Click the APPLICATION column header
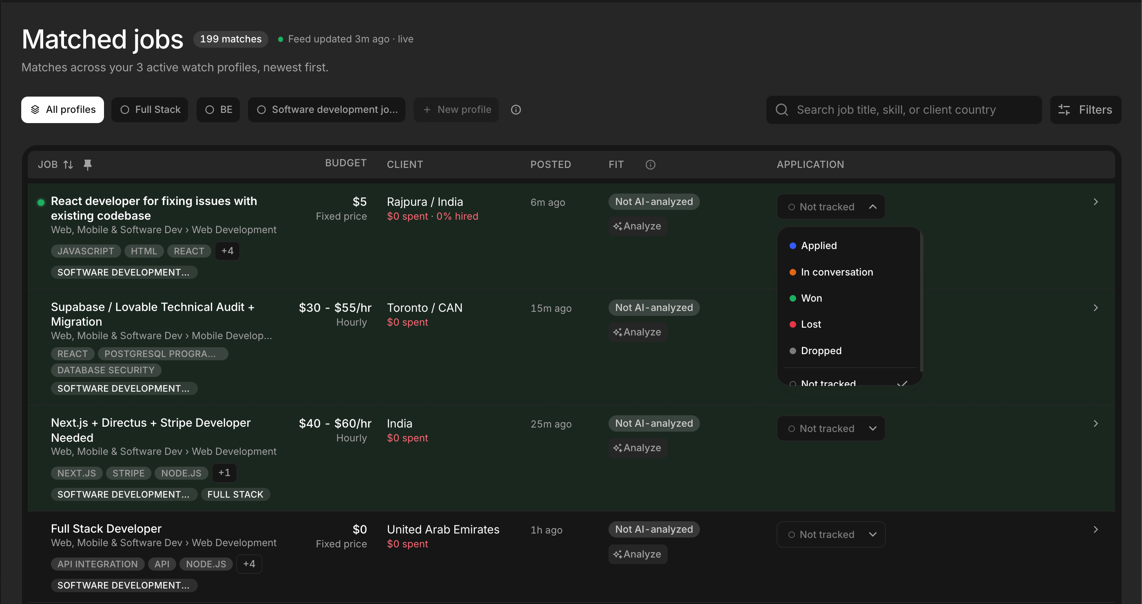Screen dimensions: 1142x604 click(x=810, y=164)
